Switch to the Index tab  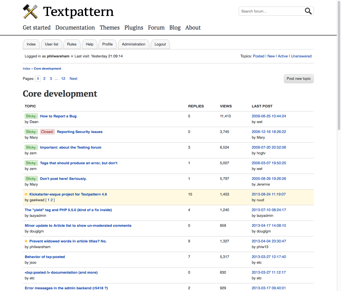point(31,44)
